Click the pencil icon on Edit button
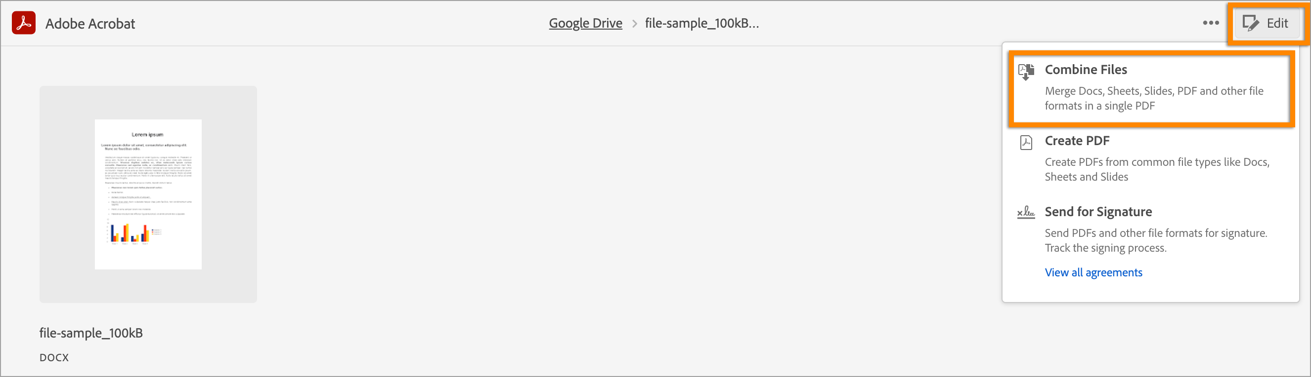Viewport: 1311px width, 377px height. [x=1250, y=23]
